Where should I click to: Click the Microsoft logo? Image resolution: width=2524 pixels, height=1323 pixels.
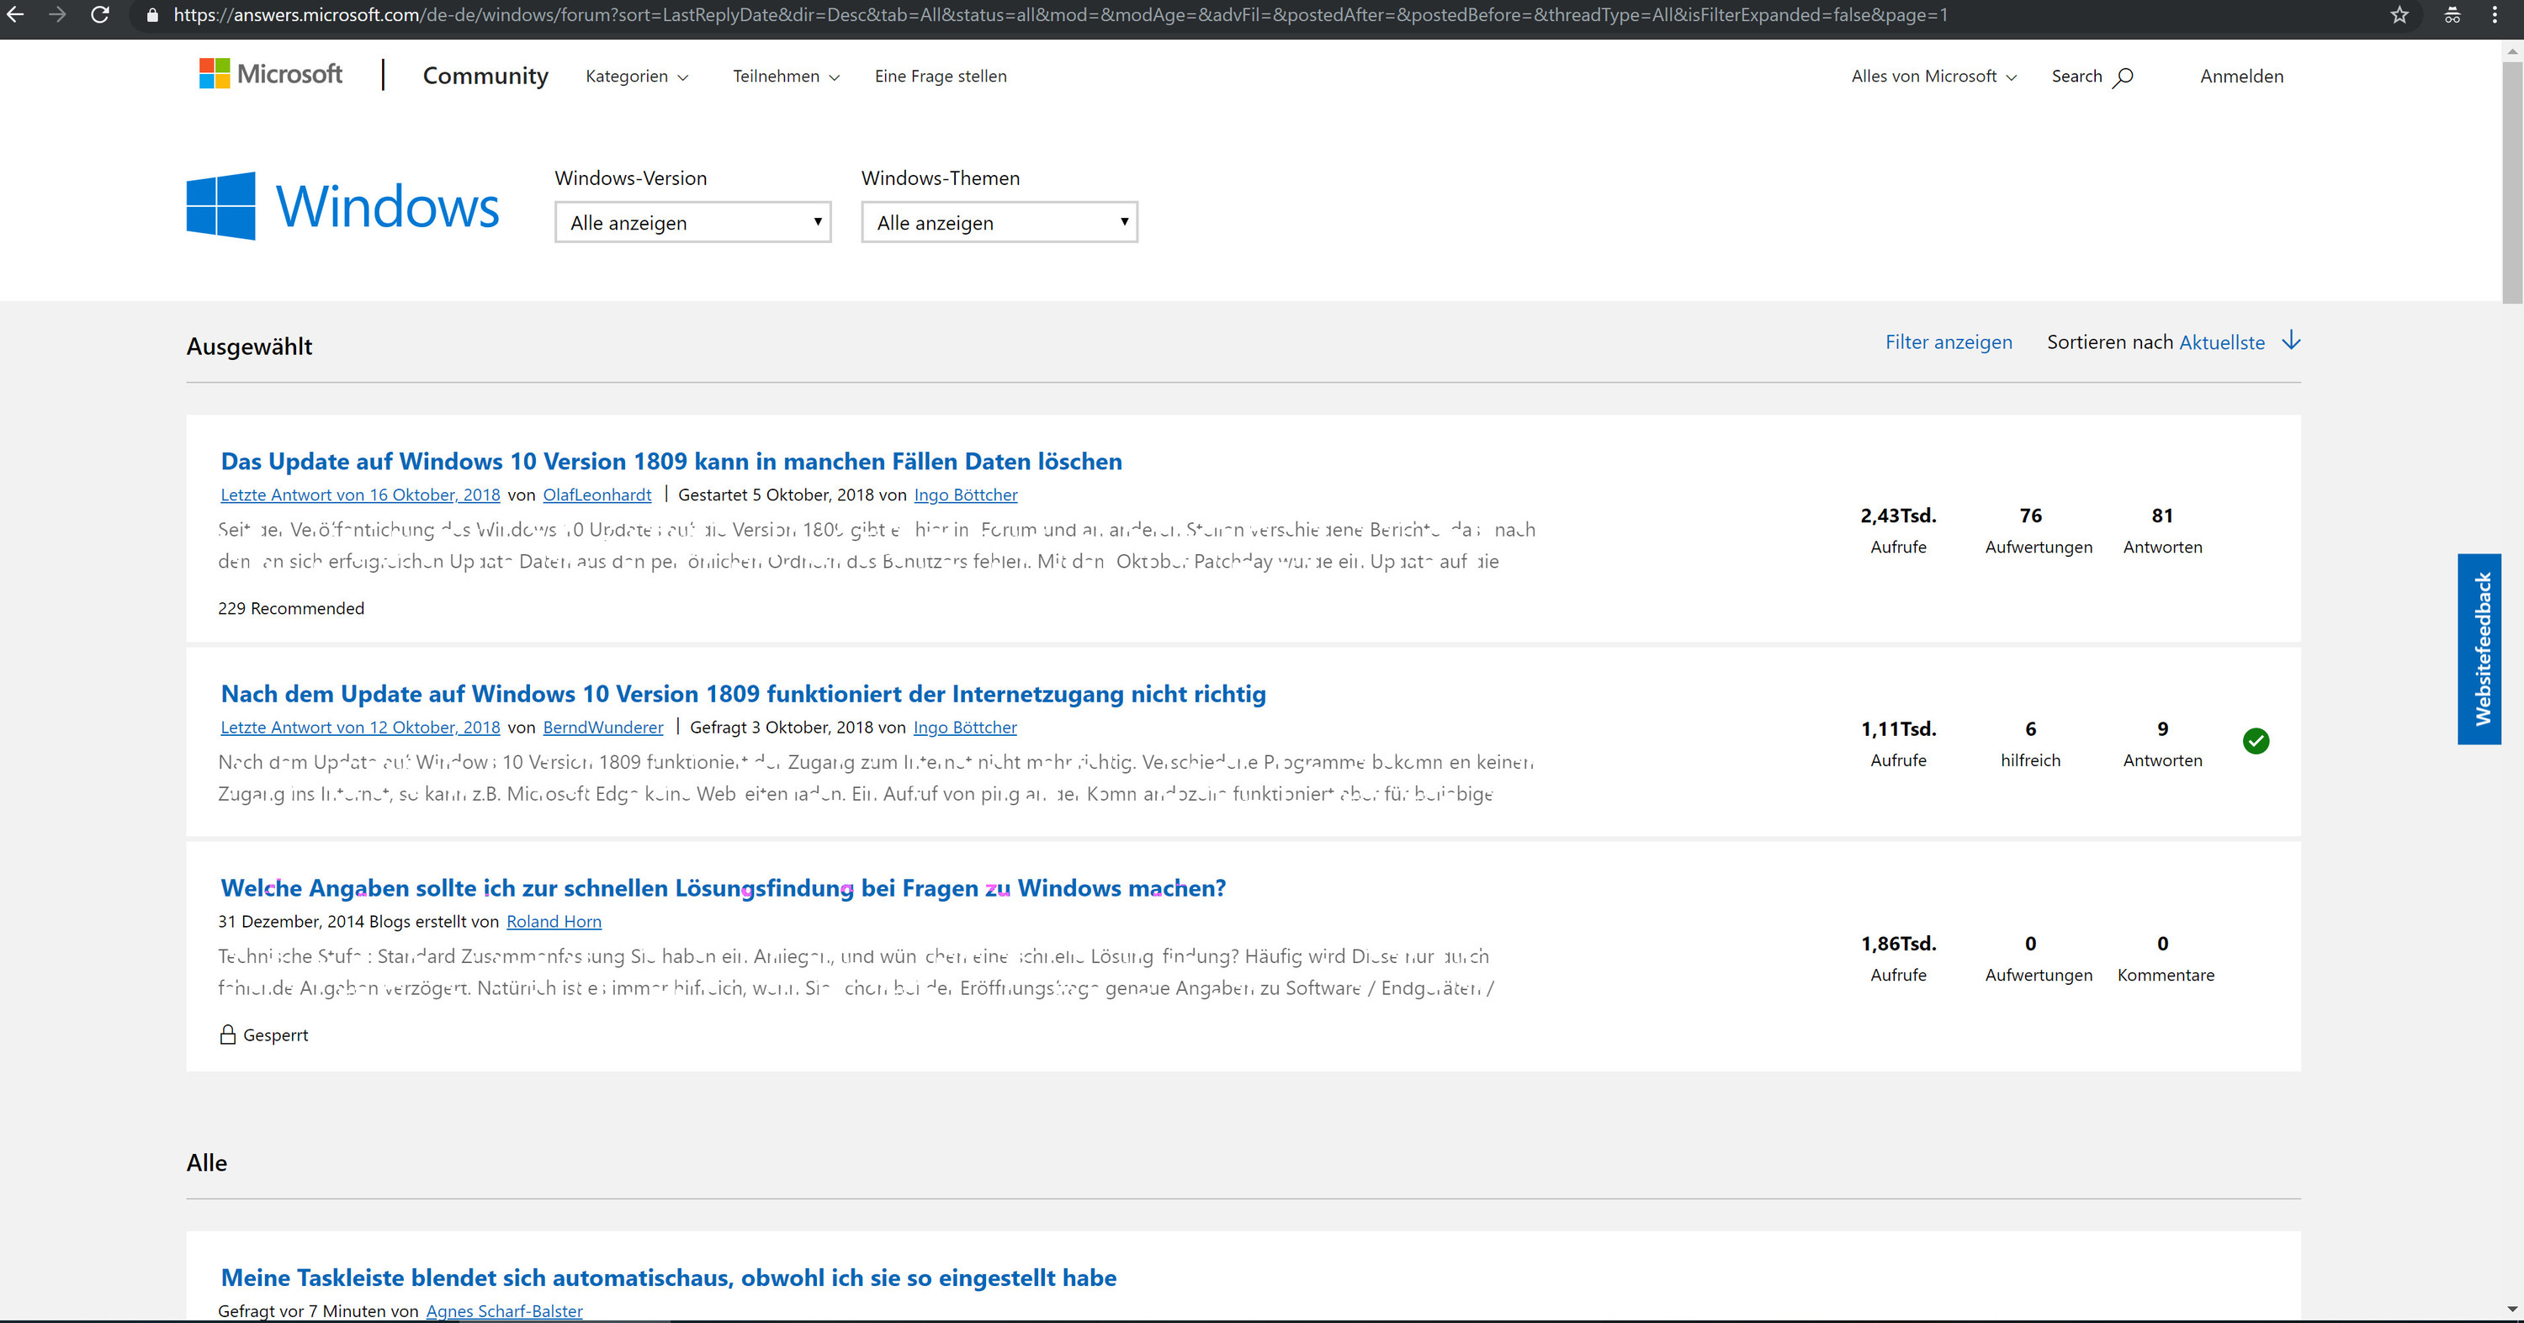click(x=270, y=74)
